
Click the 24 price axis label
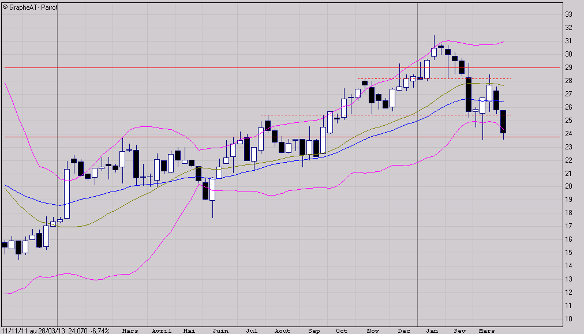(569, 134)
